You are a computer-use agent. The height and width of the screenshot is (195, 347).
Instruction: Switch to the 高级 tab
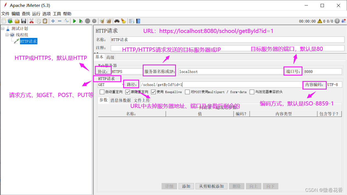pos(110,57)
